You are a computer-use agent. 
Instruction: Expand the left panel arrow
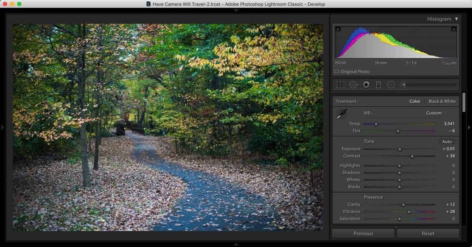(x=2, y=127)
